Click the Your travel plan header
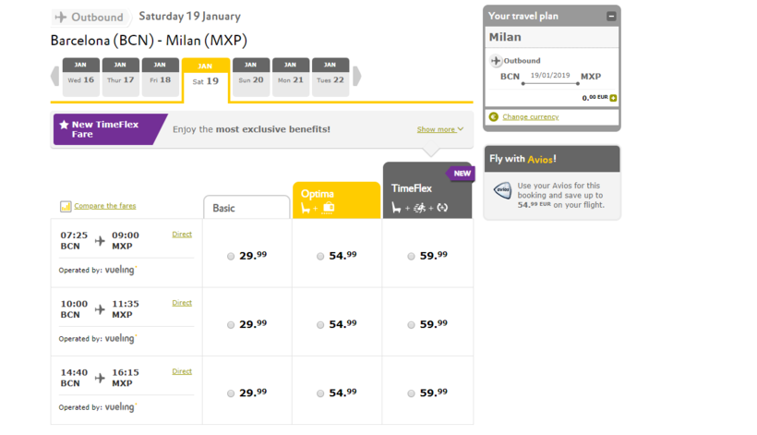 point(552,16)
